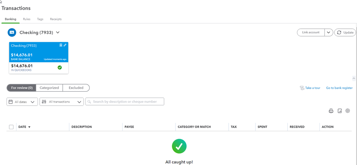This screenshot has width=357, height=165.
Task: Click the green checkmark on the account card
Action: (60, 67)
